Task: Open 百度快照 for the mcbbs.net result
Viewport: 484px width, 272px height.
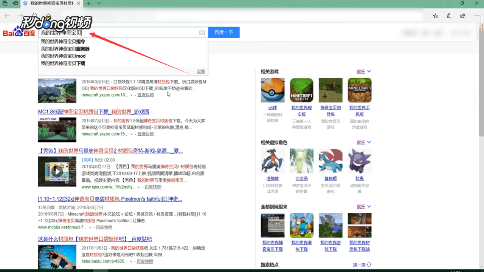Action: tap(104, 227)
